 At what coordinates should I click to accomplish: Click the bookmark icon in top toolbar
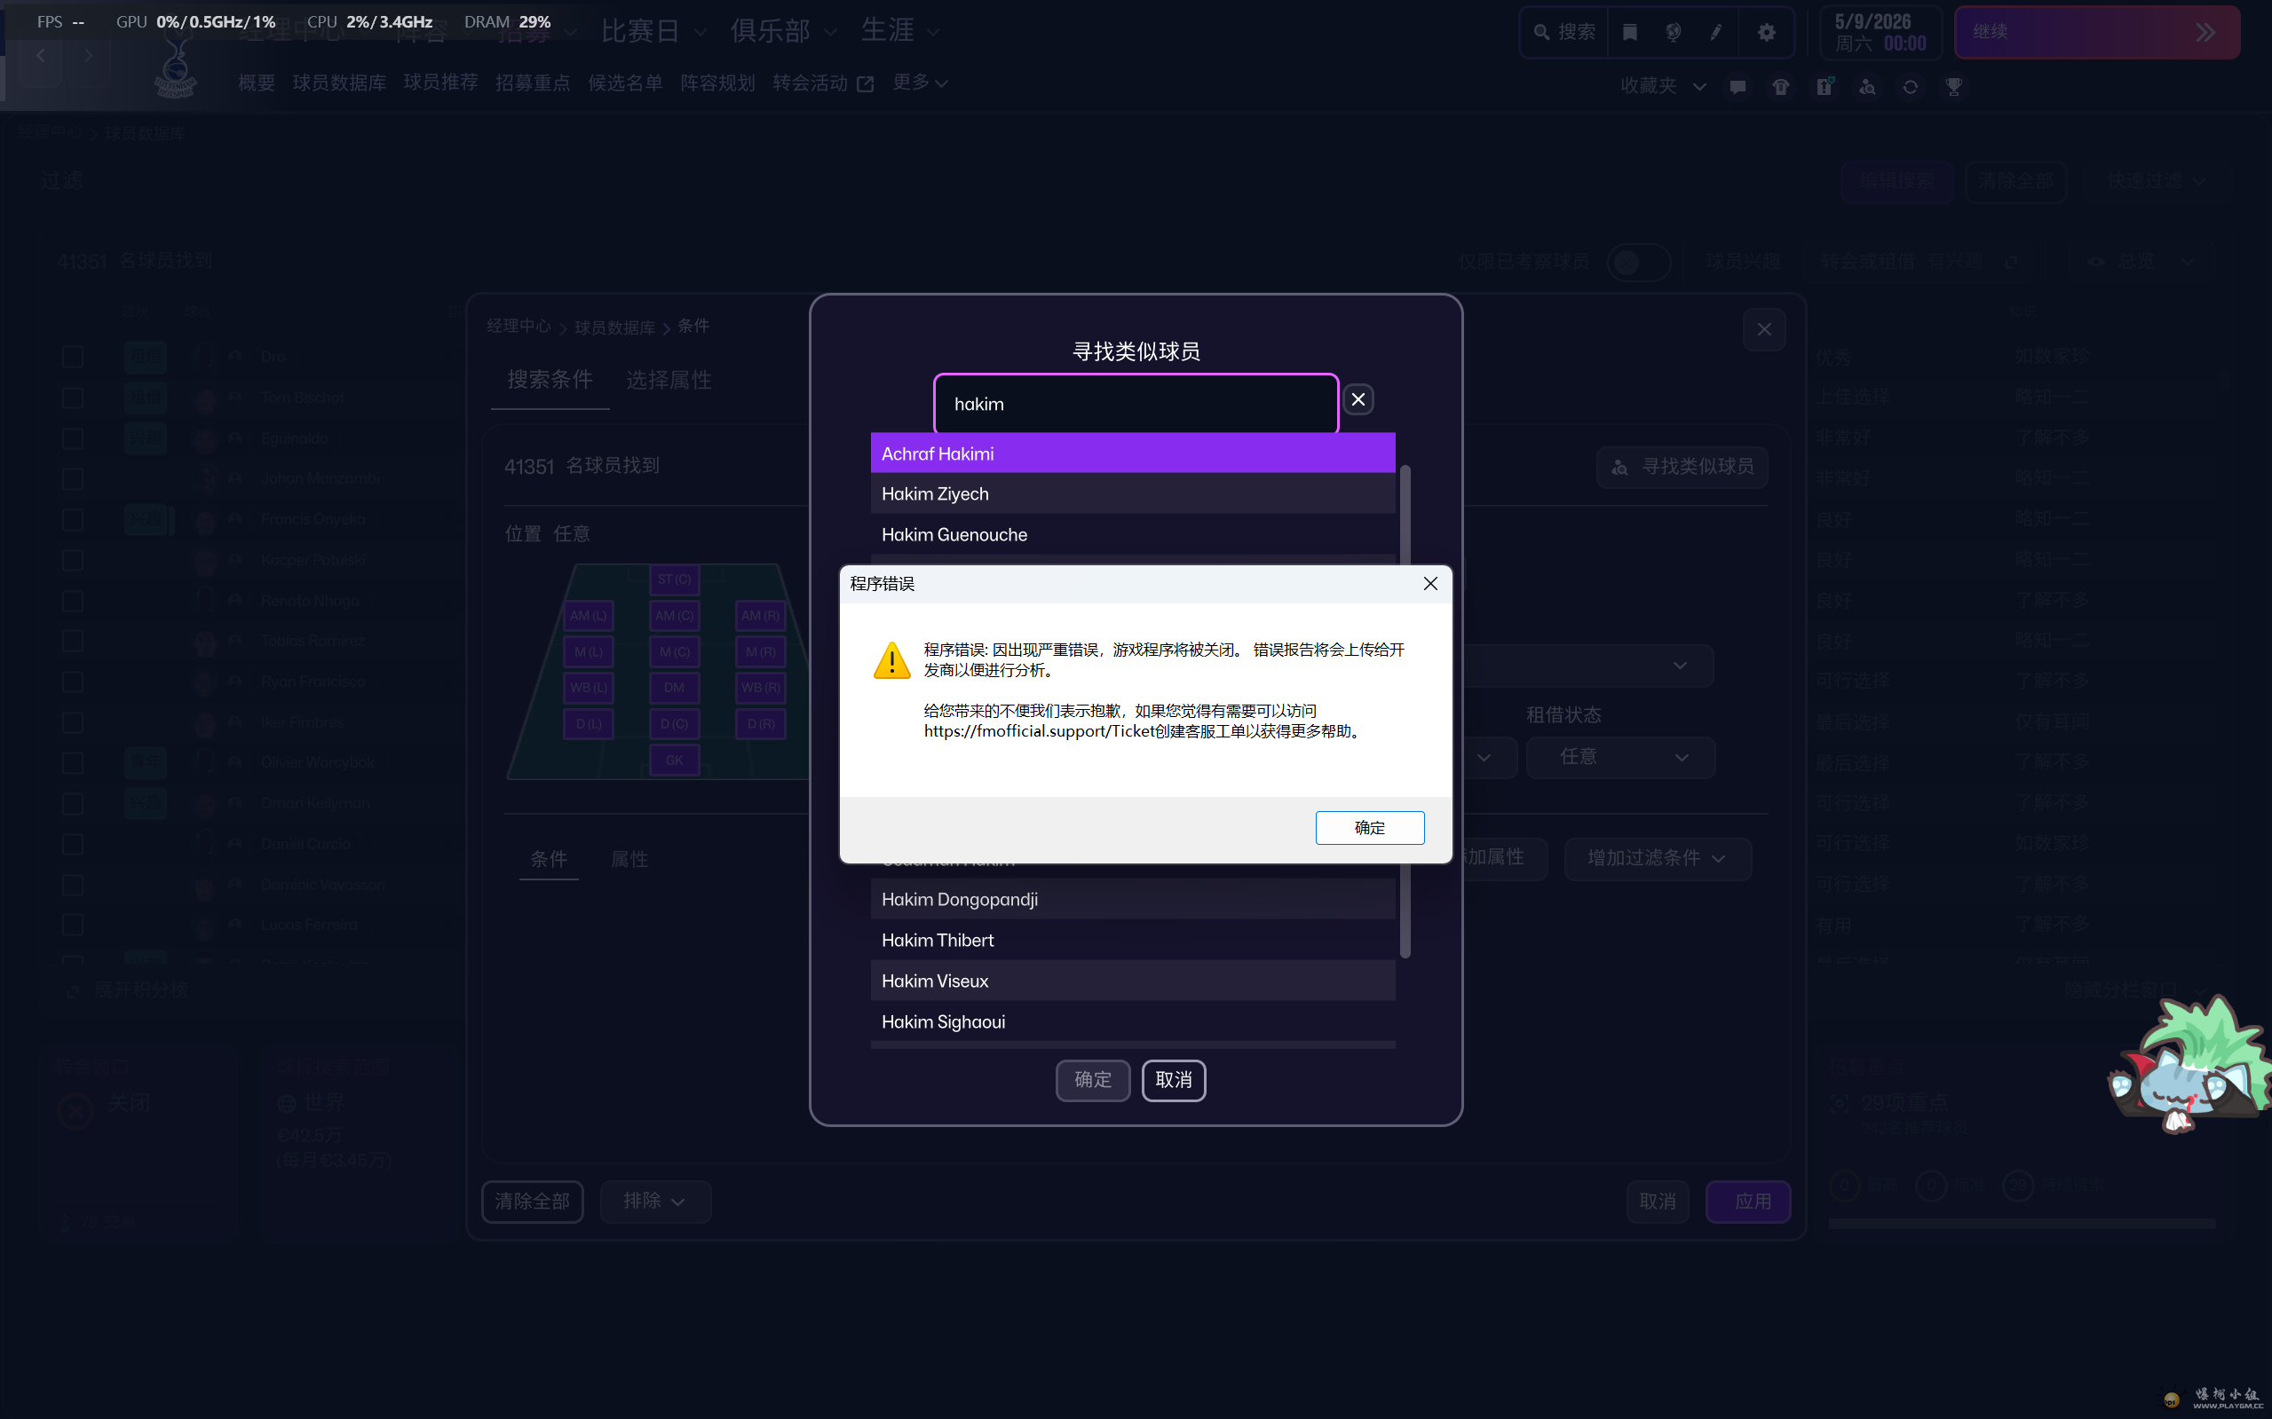[1630, 33]
